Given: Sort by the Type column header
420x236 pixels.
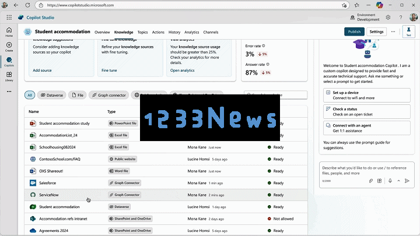Looking at the screenshot, I should click(x=111, y=111).
